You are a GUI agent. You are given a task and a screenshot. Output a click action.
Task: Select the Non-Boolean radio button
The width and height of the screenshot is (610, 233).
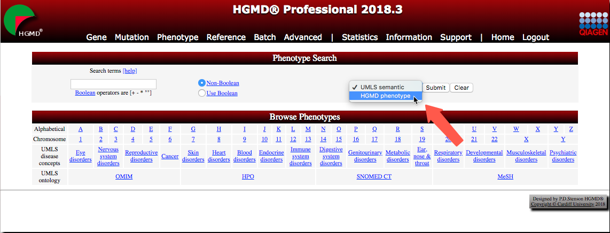tap(201, 83)
